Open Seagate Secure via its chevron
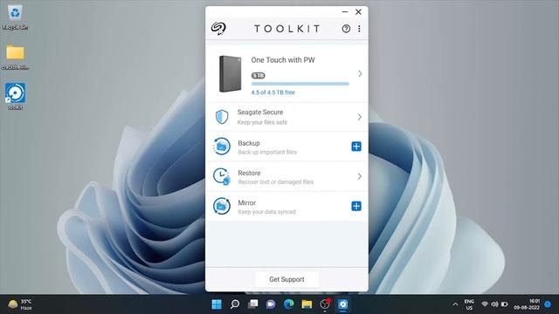Image resolution: width=559 pixels, height=314 pixels. (359, 117)
